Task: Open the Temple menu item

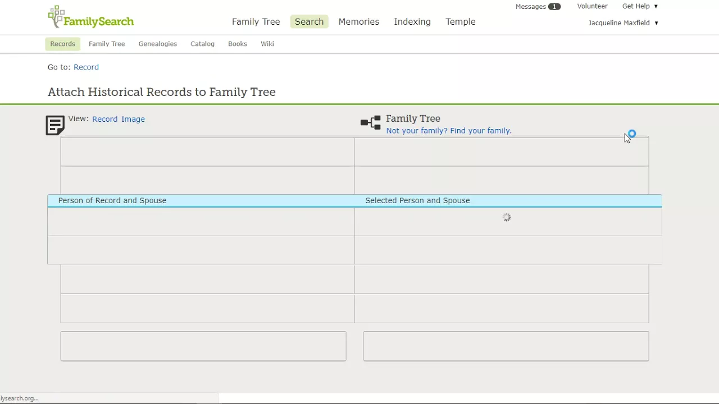Action: pyautogui.click(x=461, y=22)
